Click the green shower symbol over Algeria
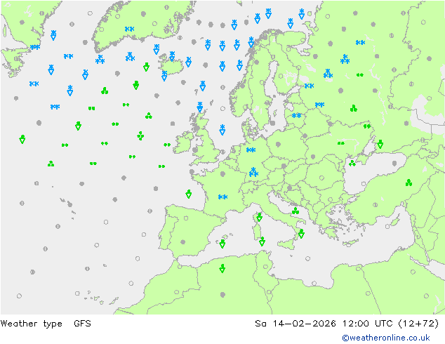 222,268
